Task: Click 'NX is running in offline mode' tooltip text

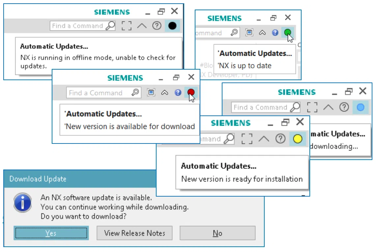Action: click(98, 62)
